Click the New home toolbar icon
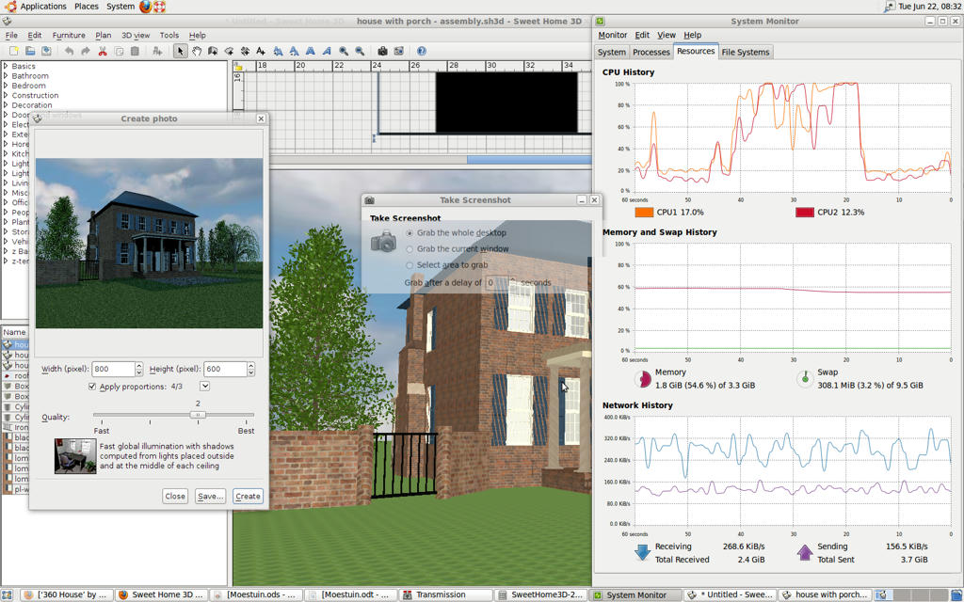964x602 pixels. coord(13,51)
